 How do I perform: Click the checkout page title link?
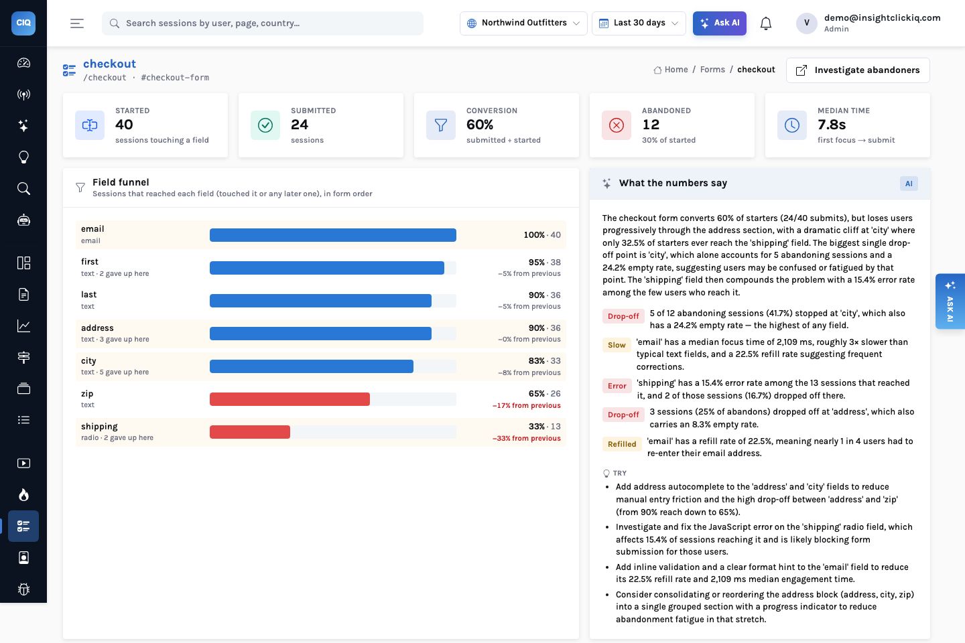[109, 64]
